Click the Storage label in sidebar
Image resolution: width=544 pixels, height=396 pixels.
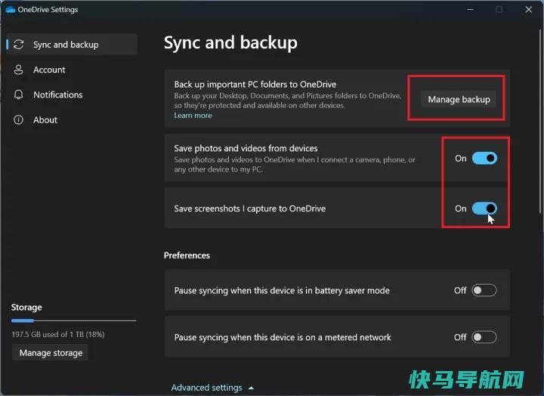[26, 308]
